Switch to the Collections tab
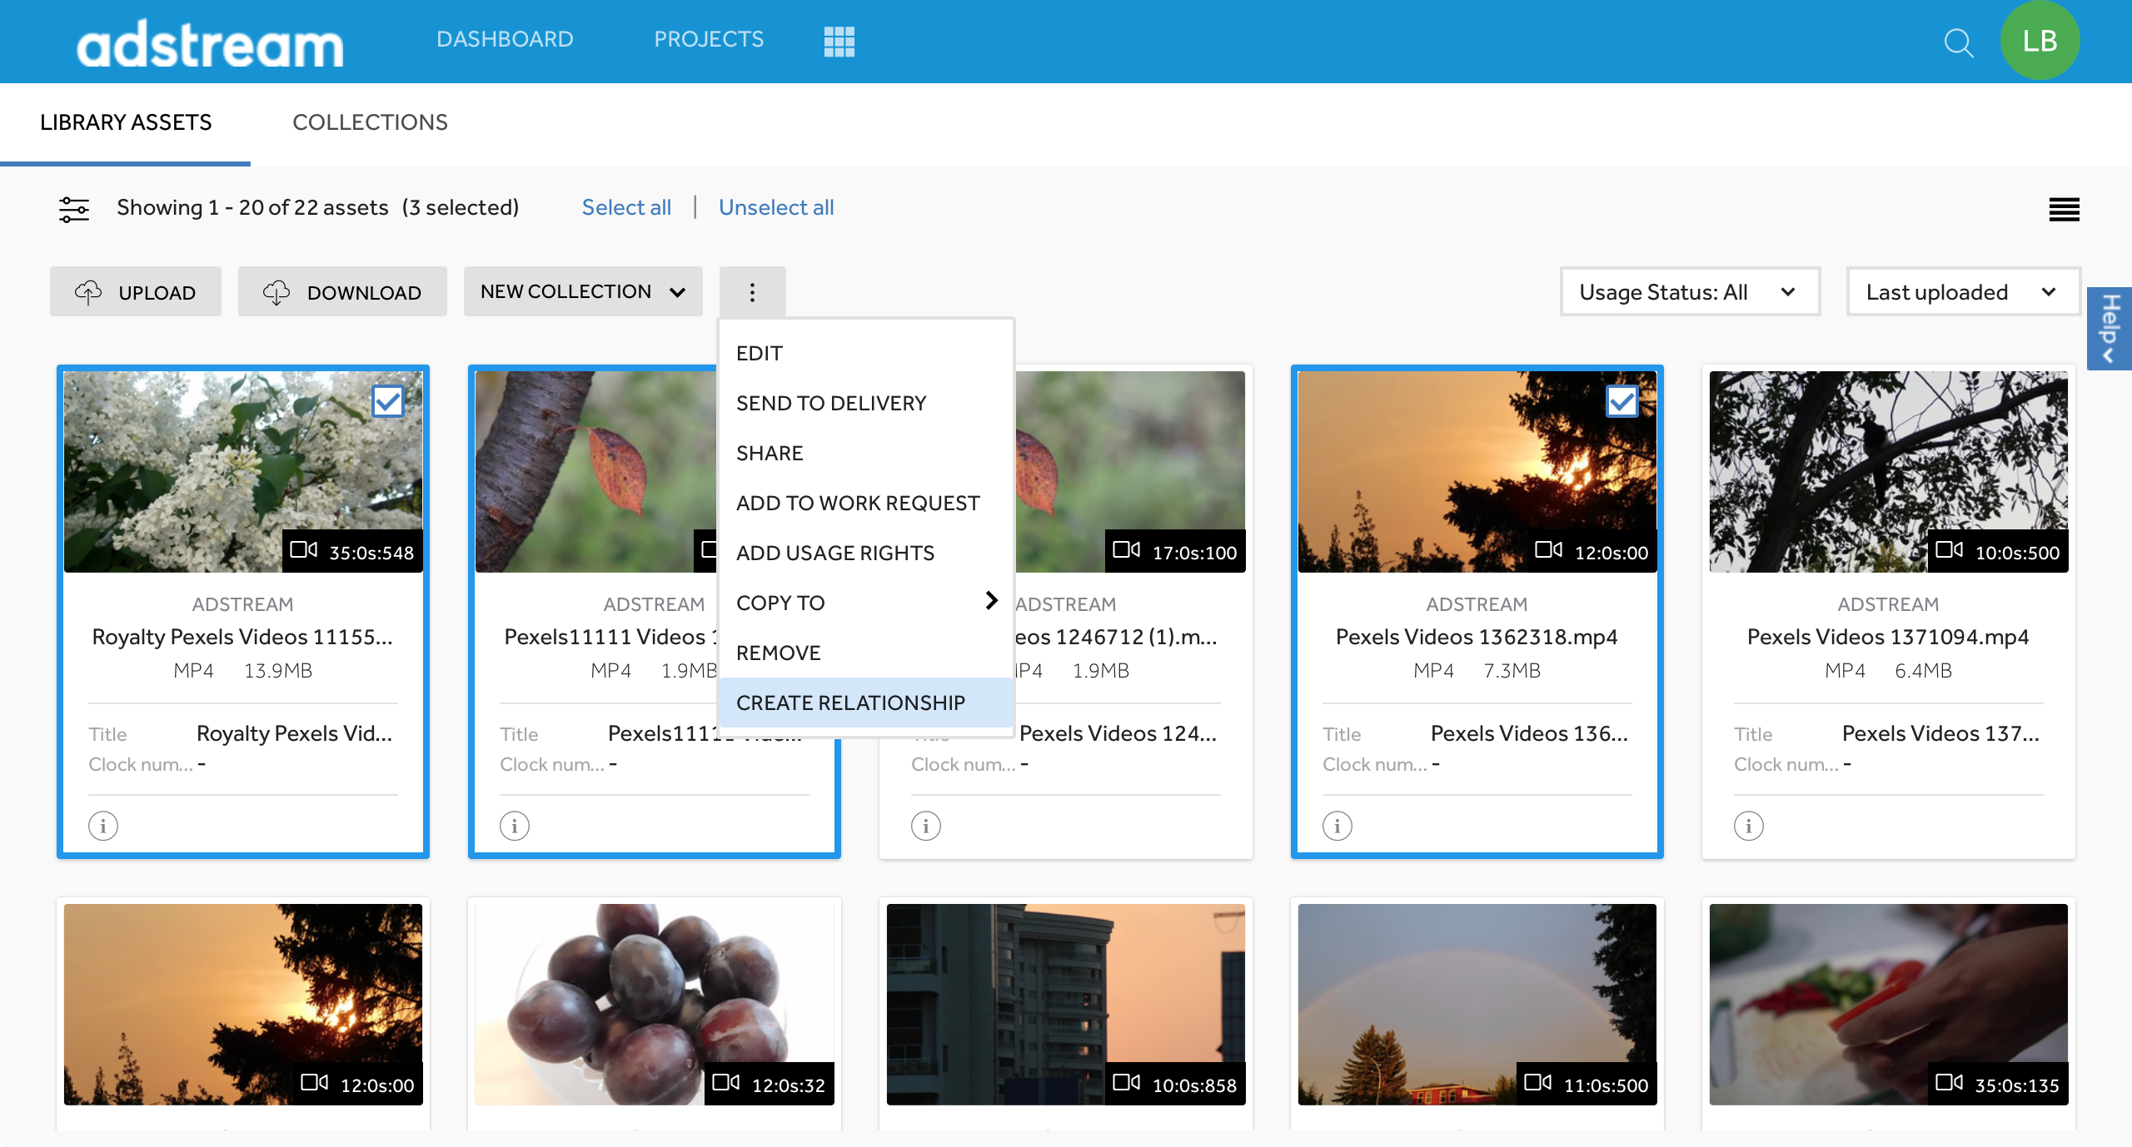 coord(370,122)
